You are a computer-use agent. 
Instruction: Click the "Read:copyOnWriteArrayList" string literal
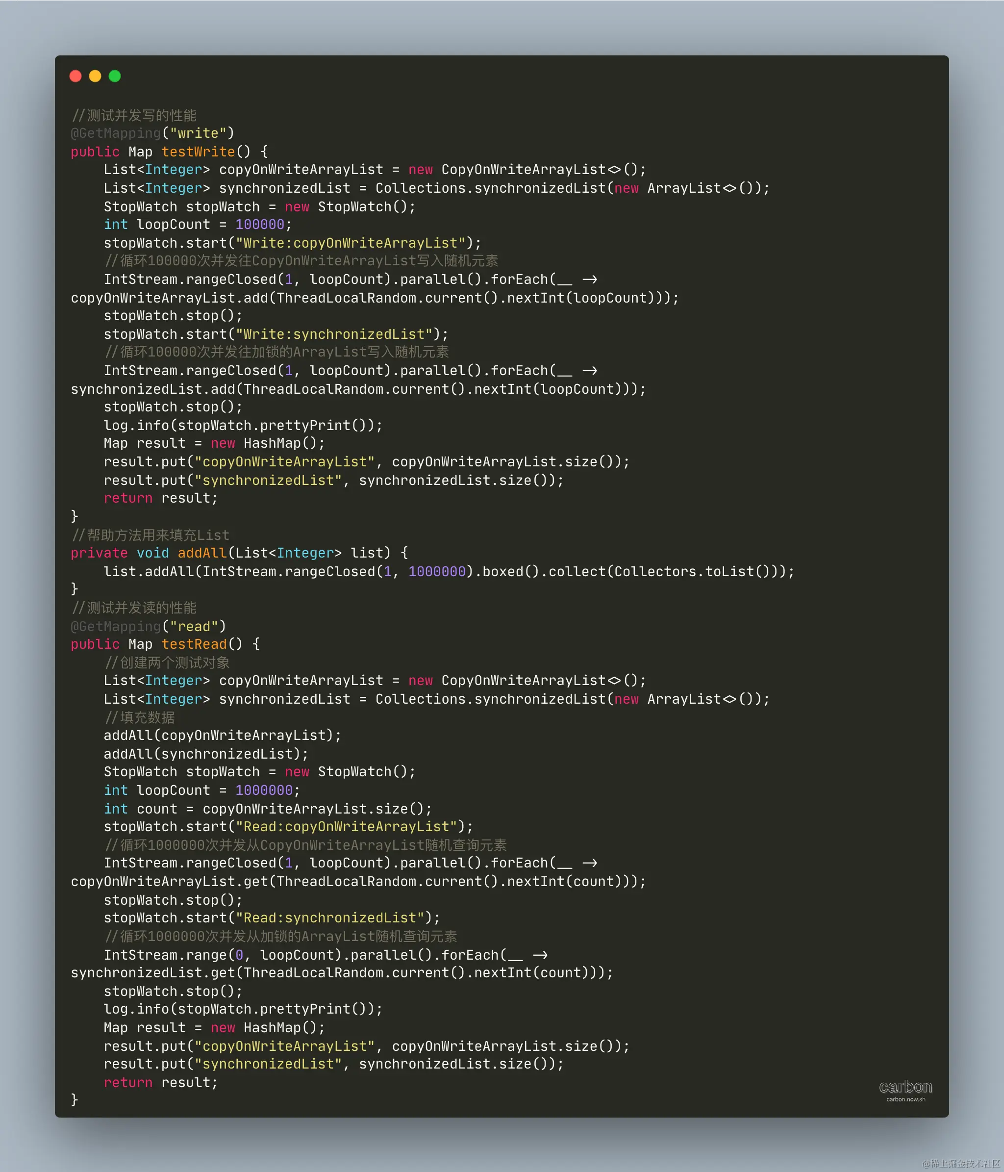(x=346, y=826)
